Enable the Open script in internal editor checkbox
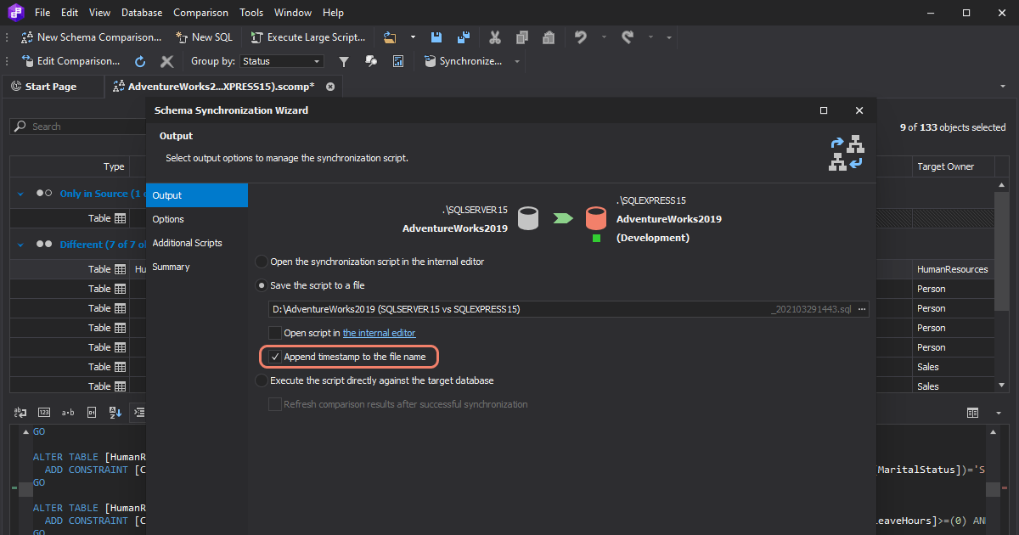Screen dimensions: 1019x535 (275, 333)
